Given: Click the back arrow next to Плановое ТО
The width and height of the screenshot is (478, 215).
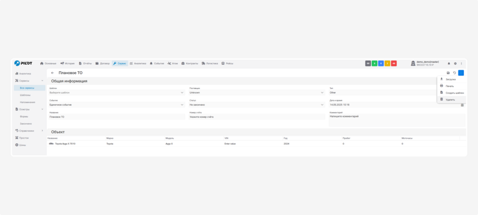Looking at the screenshot, I should pyautogui.click(x=52, y=73).
